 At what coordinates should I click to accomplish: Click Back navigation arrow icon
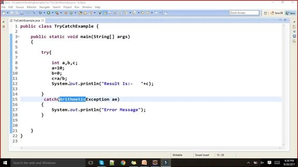pyautogui.click(x=148, y=13)
